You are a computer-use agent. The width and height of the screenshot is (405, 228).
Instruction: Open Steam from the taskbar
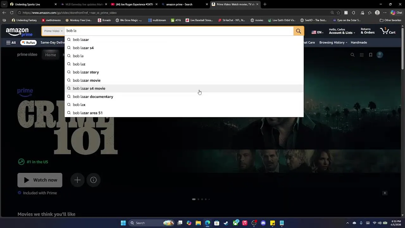click(x=226, y=223)
